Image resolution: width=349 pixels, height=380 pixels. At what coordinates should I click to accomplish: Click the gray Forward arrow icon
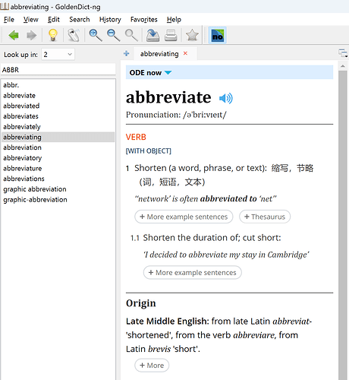31,35
